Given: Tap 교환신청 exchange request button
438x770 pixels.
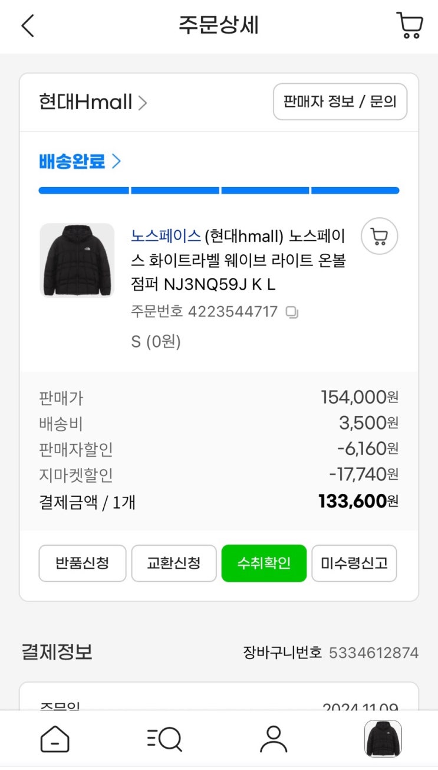Looking at the screenshot, I should click(x=174, y=563).
